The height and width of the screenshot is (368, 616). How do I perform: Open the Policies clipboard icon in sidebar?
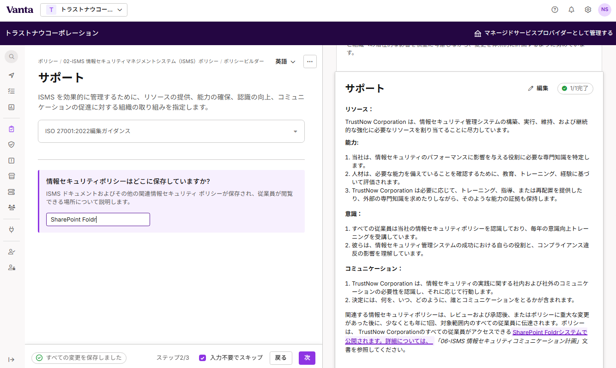click(x=12, y=129)
